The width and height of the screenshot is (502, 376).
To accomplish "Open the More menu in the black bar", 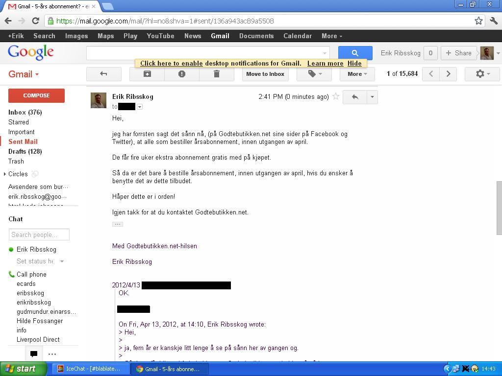I will tap(332, 36).
